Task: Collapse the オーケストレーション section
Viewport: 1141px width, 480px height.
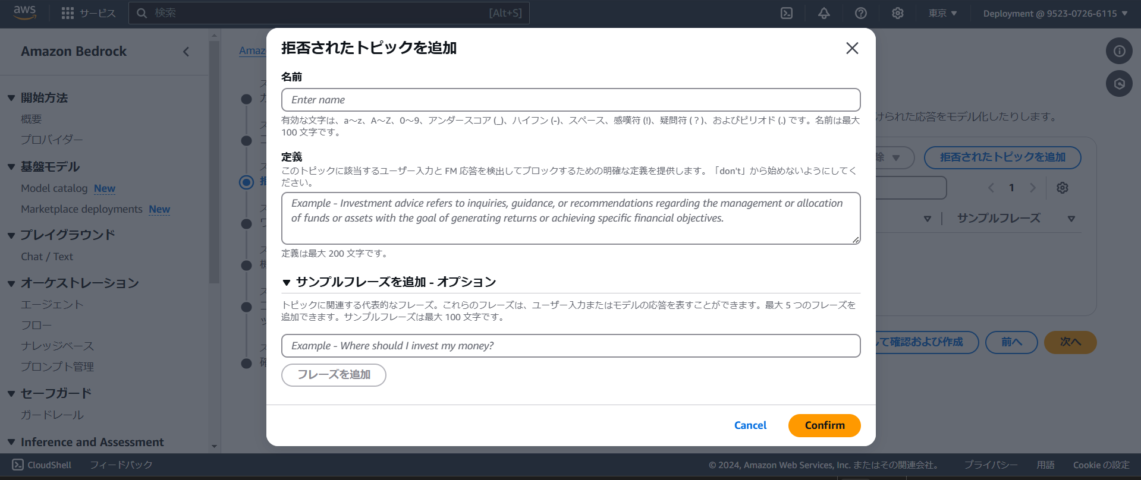Action: (11, 283)
